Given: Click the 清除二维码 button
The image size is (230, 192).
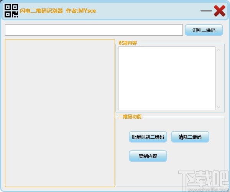Looking at the screenshot, I should tap(190, 137).
